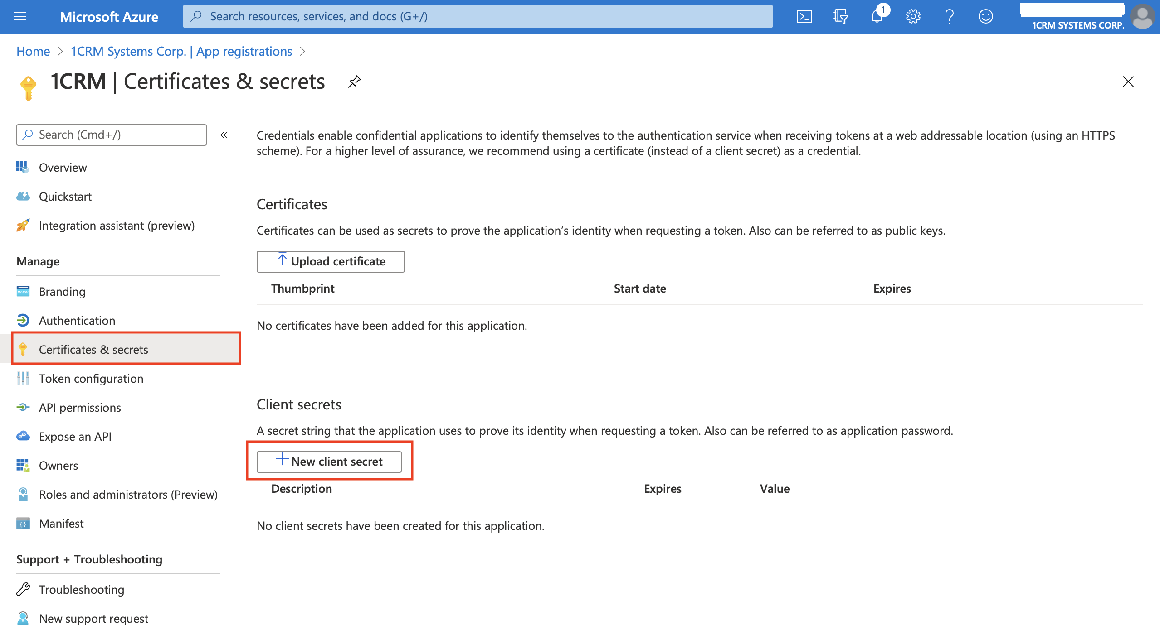Viewport: 1160px width, 635px height.
Task: Click the API permissions icon
Action: [23, 407]
